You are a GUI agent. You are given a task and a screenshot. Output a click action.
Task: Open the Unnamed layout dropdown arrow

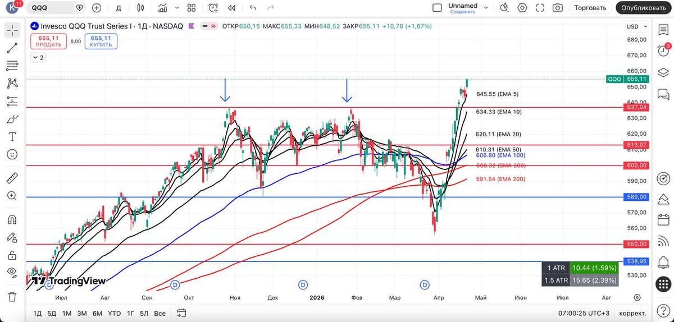click(x=486, y=8)
